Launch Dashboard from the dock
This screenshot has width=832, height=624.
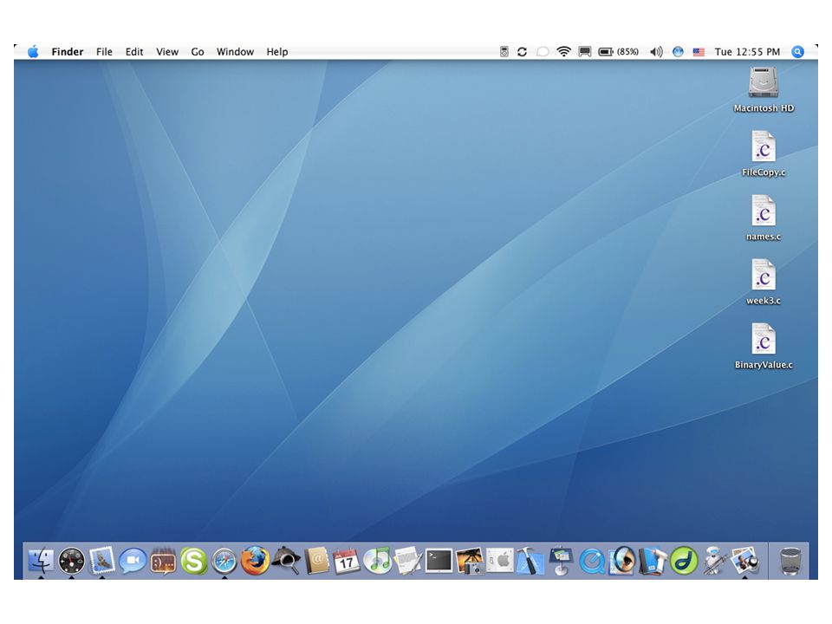pyautogui.click(x=72, y=561)
